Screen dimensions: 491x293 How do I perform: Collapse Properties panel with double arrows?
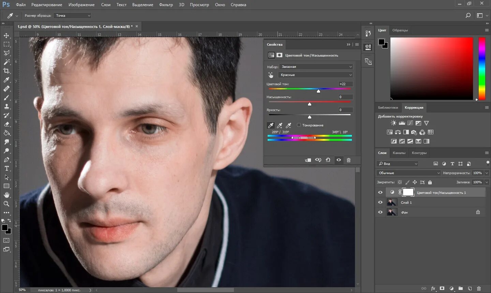[x=348, y=44]
